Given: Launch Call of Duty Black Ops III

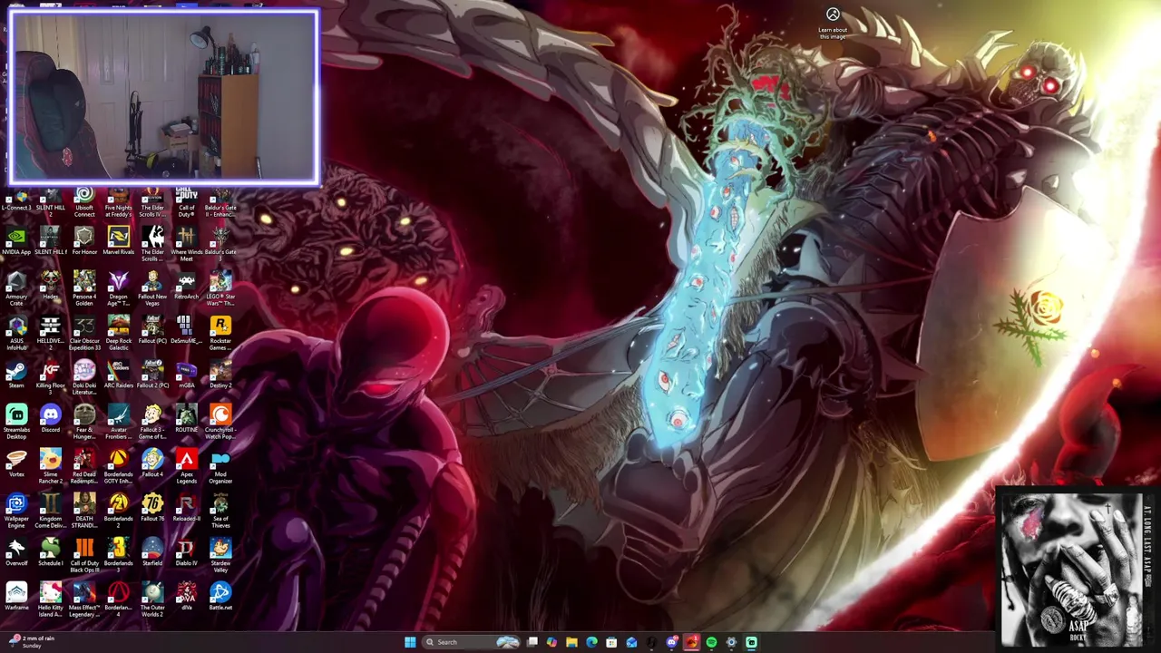Looking at the screenshot, I should pyautogui.click(x=84, y=556).
